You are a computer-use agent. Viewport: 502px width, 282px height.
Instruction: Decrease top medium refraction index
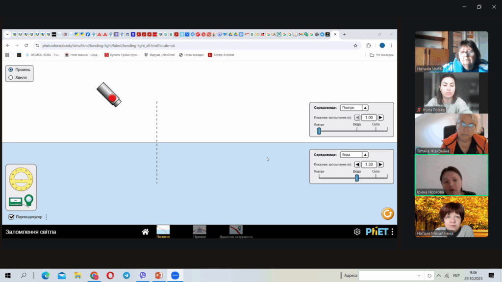click(357, 117)
